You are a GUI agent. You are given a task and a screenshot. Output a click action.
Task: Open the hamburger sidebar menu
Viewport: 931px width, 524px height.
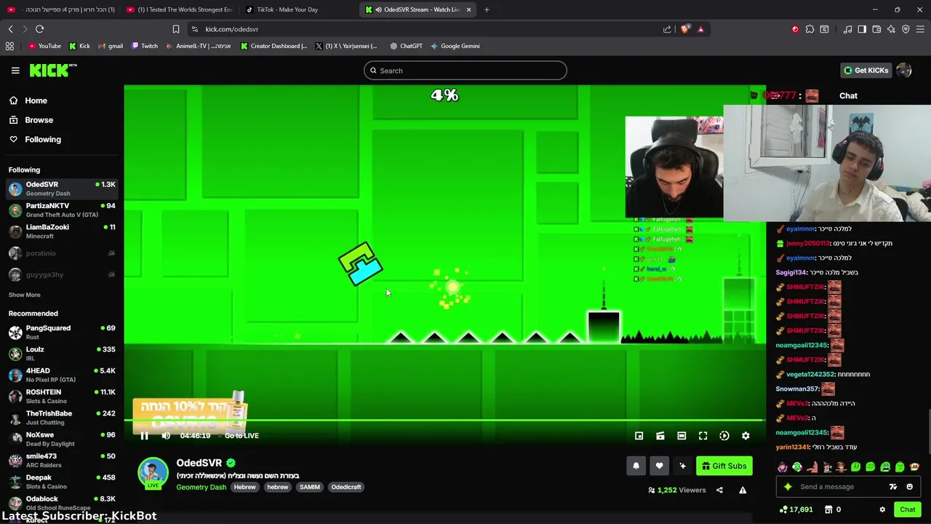click(15, 71)
